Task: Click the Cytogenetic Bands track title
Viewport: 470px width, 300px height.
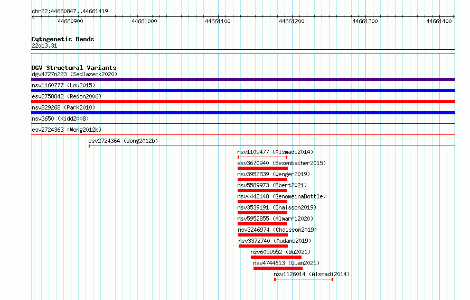Action: [x=63, y=39]
